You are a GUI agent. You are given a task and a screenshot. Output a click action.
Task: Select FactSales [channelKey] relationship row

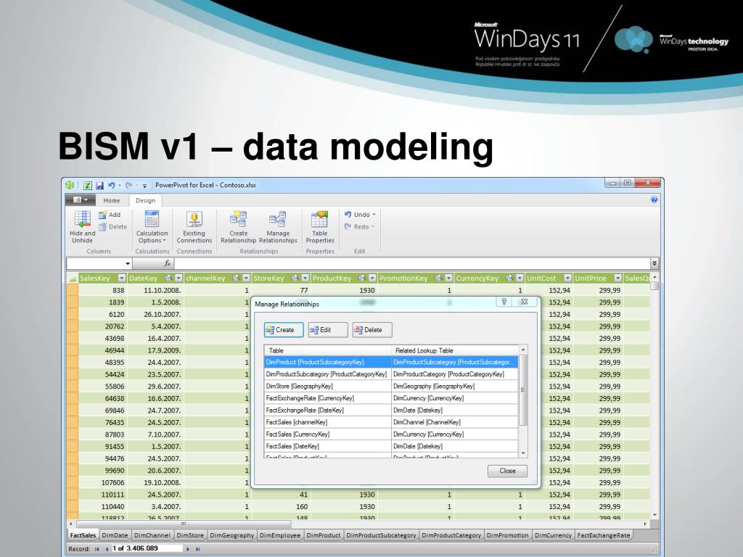(x=391, y=422)
